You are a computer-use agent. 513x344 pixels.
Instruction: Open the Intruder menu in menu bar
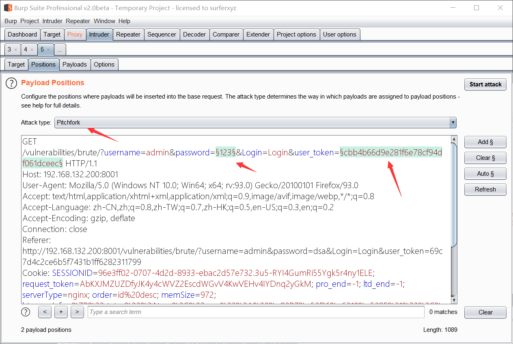pyautogui.click(x=52, y=21)
